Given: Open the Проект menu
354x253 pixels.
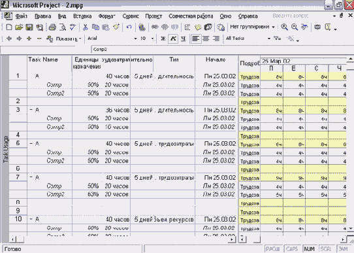Looking at the screenshot, I should (x=153, y=16).
